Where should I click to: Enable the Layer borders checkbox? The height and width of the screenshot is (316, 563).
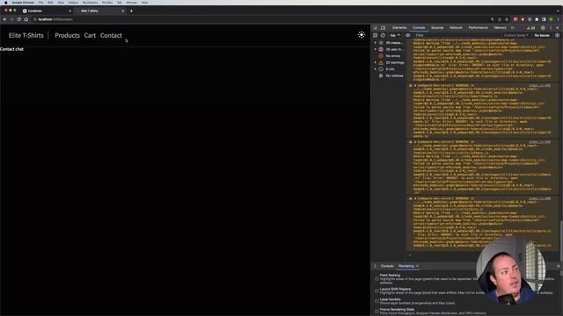tap(377, 301)
